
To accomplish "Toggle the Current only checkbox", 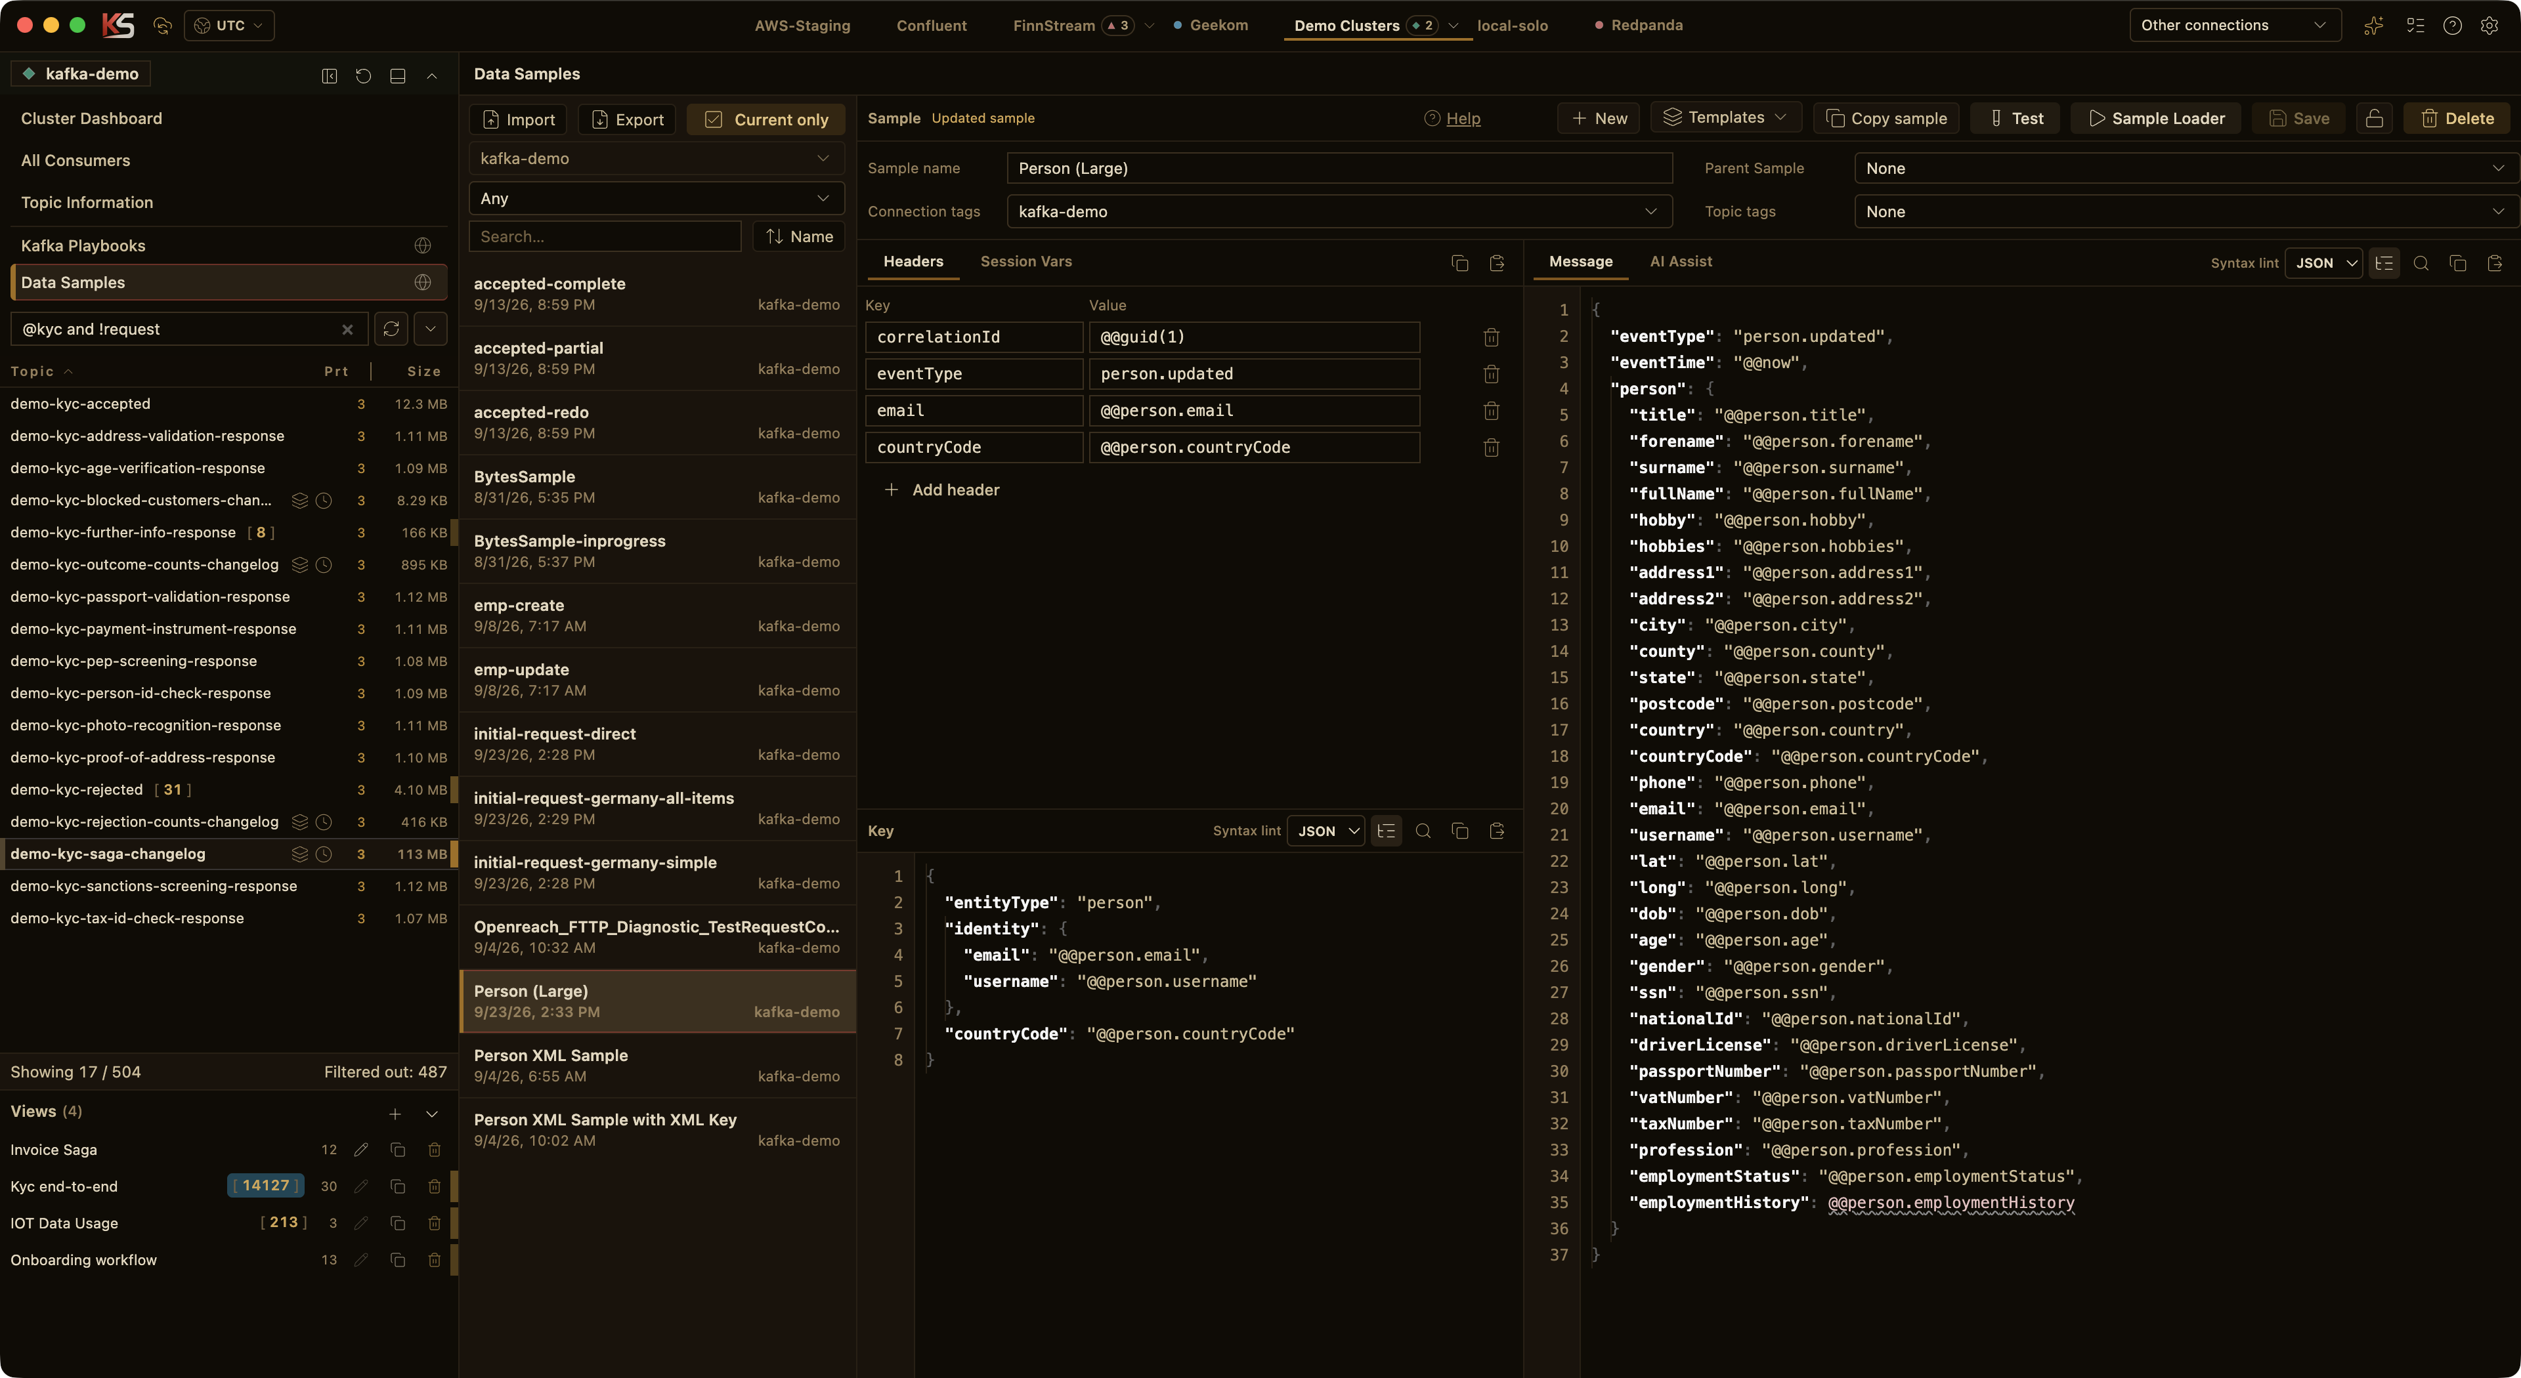I will coord(766,119).
